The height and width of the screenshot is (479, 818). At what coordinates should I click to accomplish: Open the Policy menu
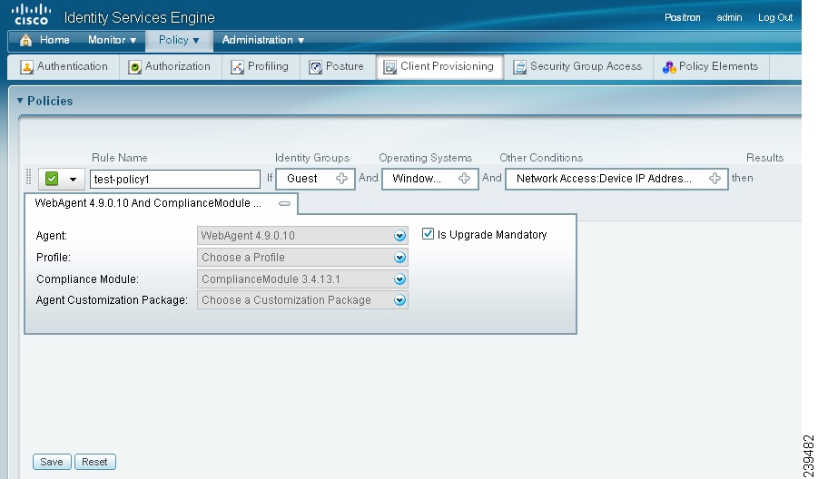tap(179, 40)
